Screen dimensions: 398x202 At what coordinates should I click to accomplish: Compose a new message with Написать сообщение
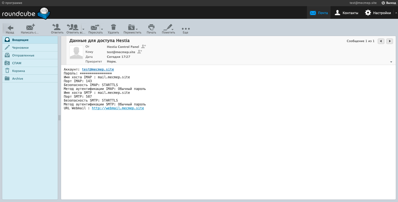[30, 29]
